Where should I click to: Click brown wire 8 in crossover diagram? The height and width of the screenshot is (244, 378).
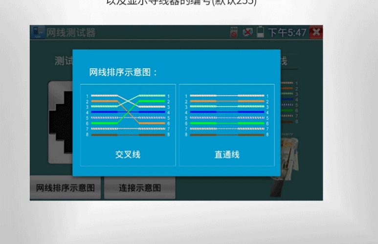tap(128, 134)
